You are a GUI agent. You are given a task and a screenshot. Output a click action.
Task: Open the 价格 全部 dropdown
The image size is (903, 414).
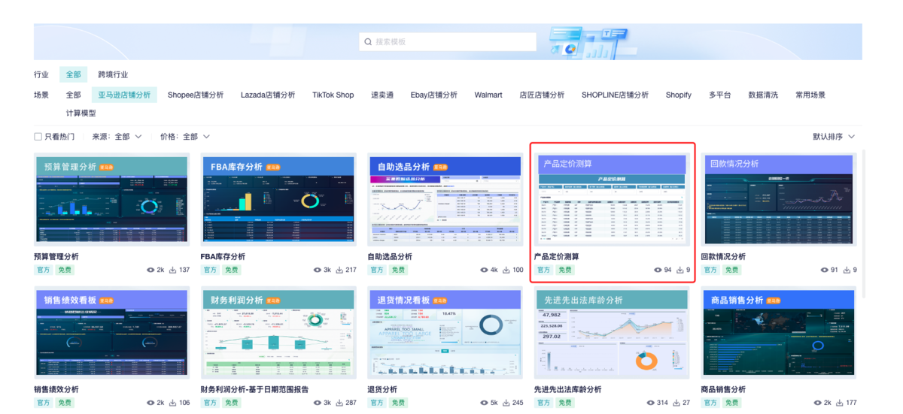[185, 137]
